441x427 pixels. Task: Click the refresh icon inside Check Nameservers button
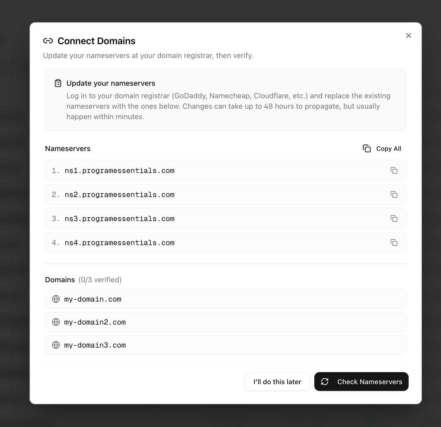pos(325,382)
